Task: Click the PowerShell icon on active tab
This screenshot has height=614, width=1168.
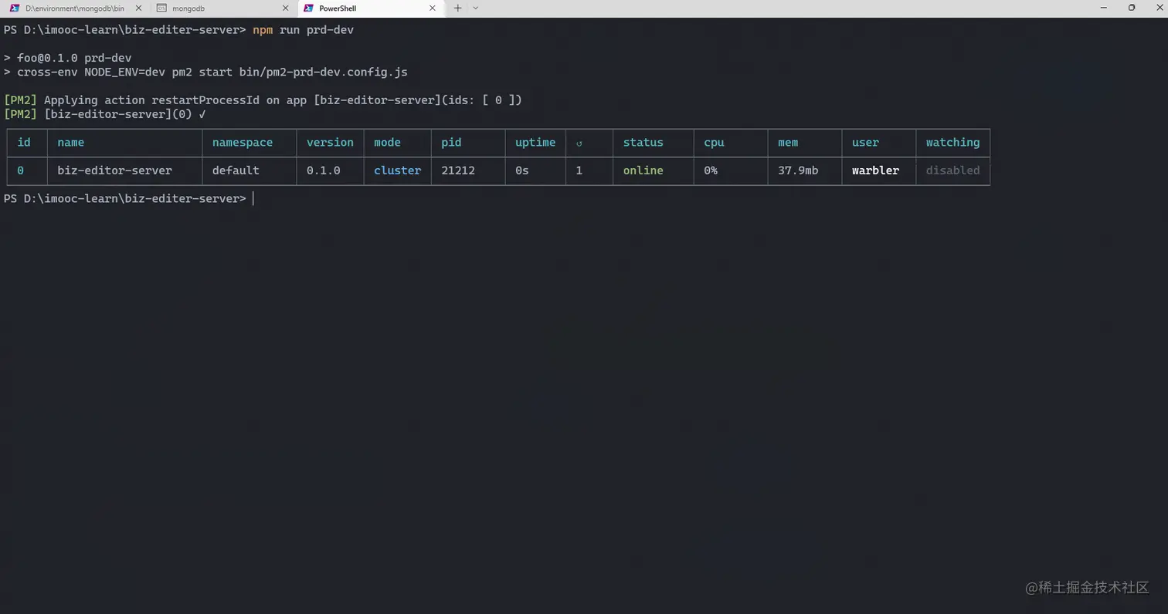Action: pos(308,8)
